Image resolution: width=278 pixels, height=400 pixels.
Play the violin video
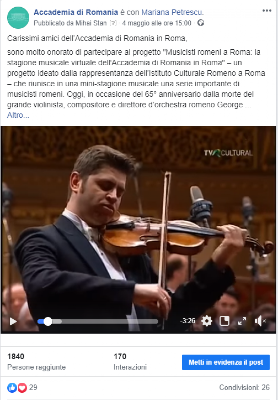[13, 321]
